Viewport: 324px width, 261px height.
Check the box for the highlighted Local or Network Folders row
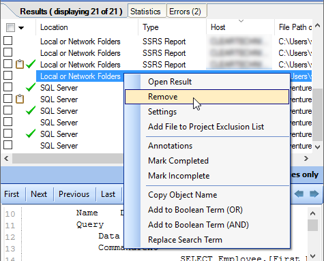point(8,76)
